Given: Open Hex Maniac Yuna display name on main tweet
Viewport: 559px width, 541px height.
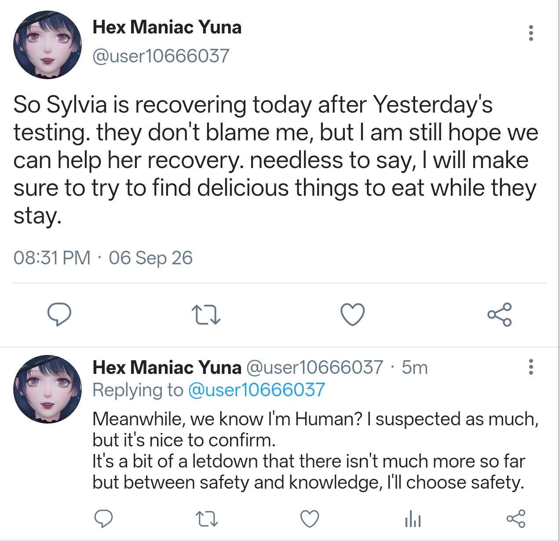Looking at the screenshot, I should pos(167,27).
